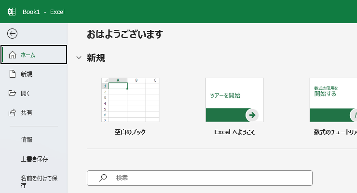Screen dimensions: 357x193
Task: Click the Book1 - Excel title text
Action: coord(43,12)
